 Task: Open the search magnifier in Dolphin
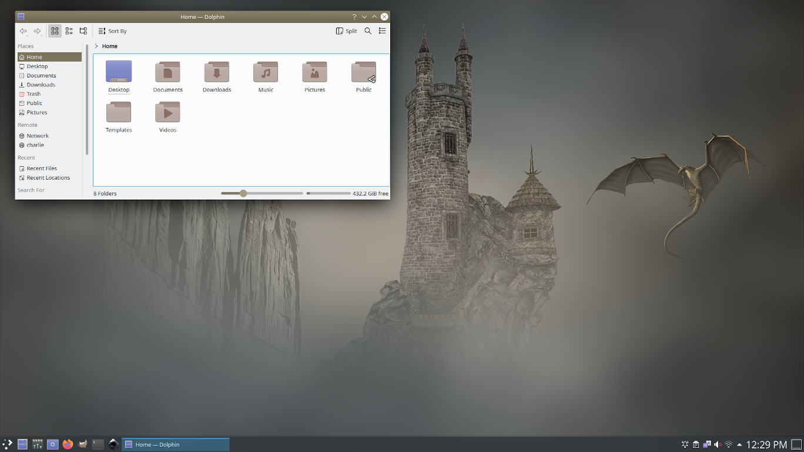(368, 31)
